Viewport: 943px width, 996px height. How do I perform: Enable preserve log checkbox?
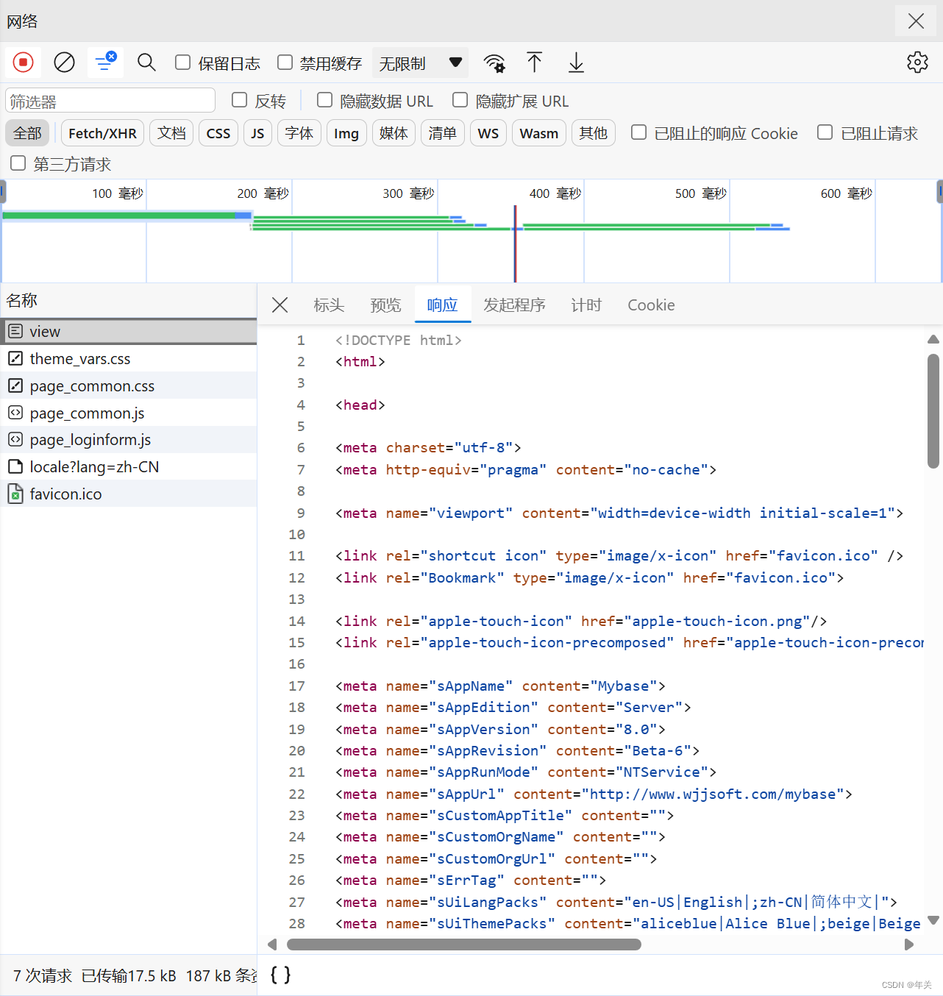pyautogui.click(x=182, y=63)
